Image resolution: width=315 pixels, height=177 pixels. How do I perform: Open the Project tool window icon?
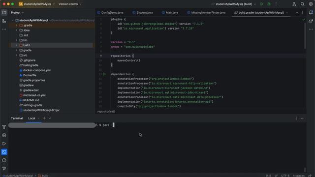pos(4,13)
